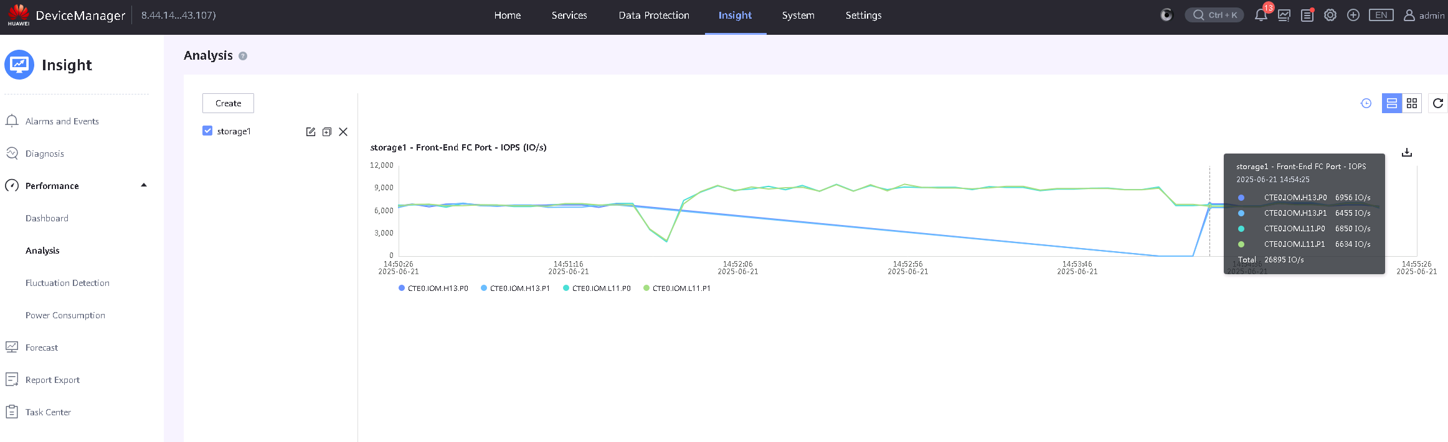Click the Huawei logo in header
This screenshot has height=442, width=1448.
pos(19,14)
